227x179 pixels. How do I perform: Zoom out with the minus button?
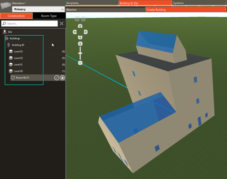(x=80, y=63)
